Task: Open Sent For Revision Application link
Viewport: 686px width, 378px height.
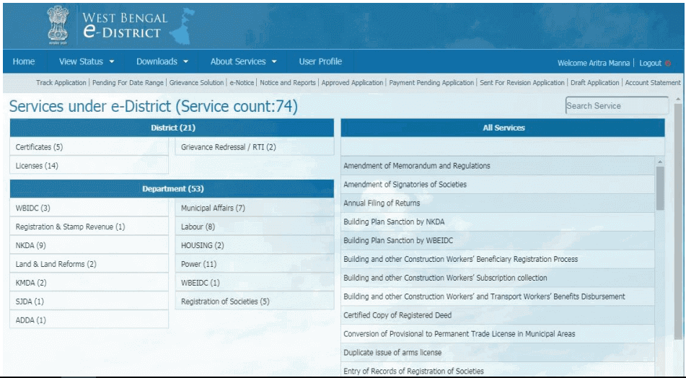Action: coord(522,83)
